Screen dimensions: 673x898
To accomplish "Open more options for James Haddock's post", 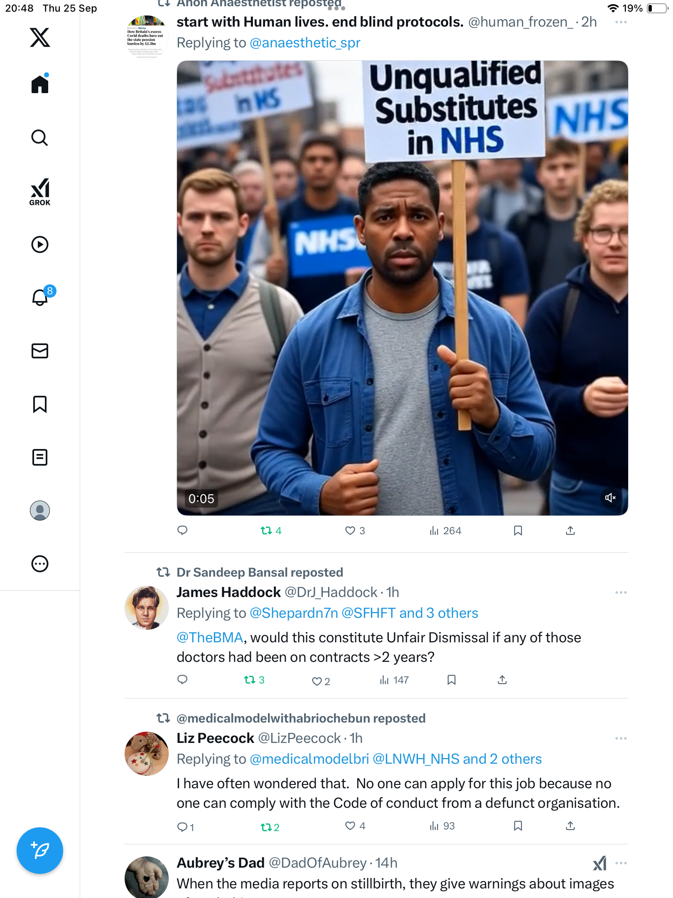I will click(x=621, y=592).
